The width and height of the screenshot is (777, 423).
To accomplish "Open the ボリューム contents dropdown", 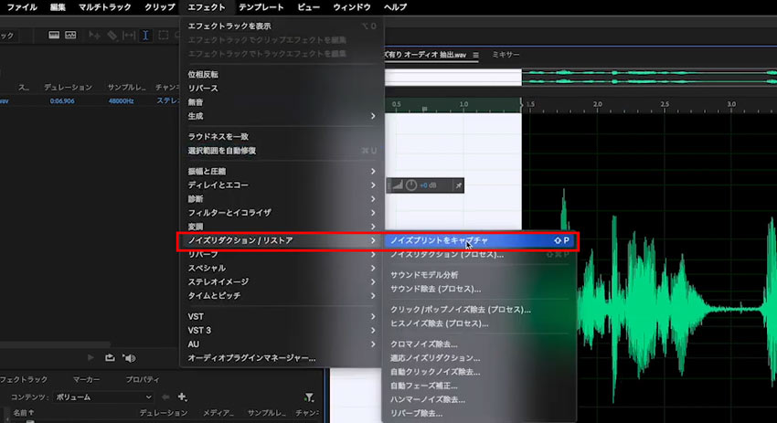I will 103,397.
